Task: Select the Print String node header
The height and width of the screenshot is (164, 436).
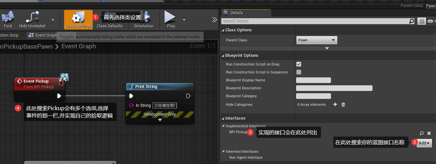Action: click(x=160, y=87)
